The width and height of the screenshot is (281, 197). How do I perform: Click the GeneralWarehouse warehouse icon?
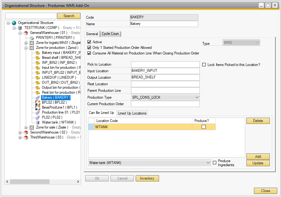pyautogui.click(x=26, y=33)
